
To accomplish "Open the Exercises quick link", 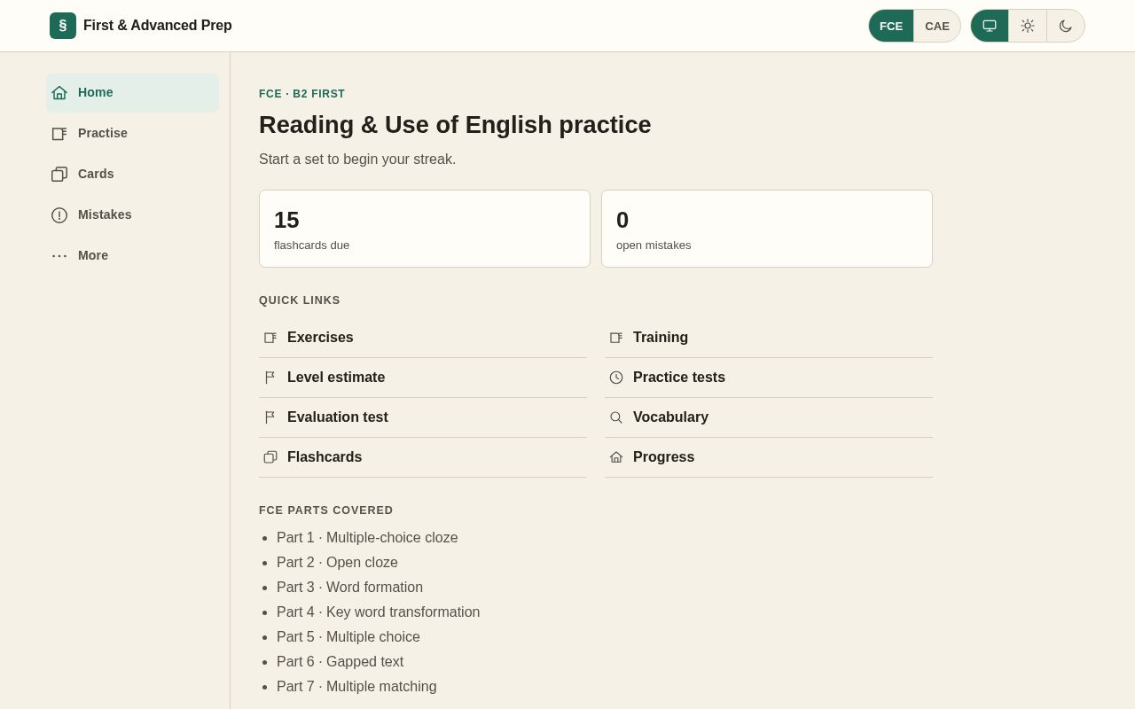I will [423, 338].
